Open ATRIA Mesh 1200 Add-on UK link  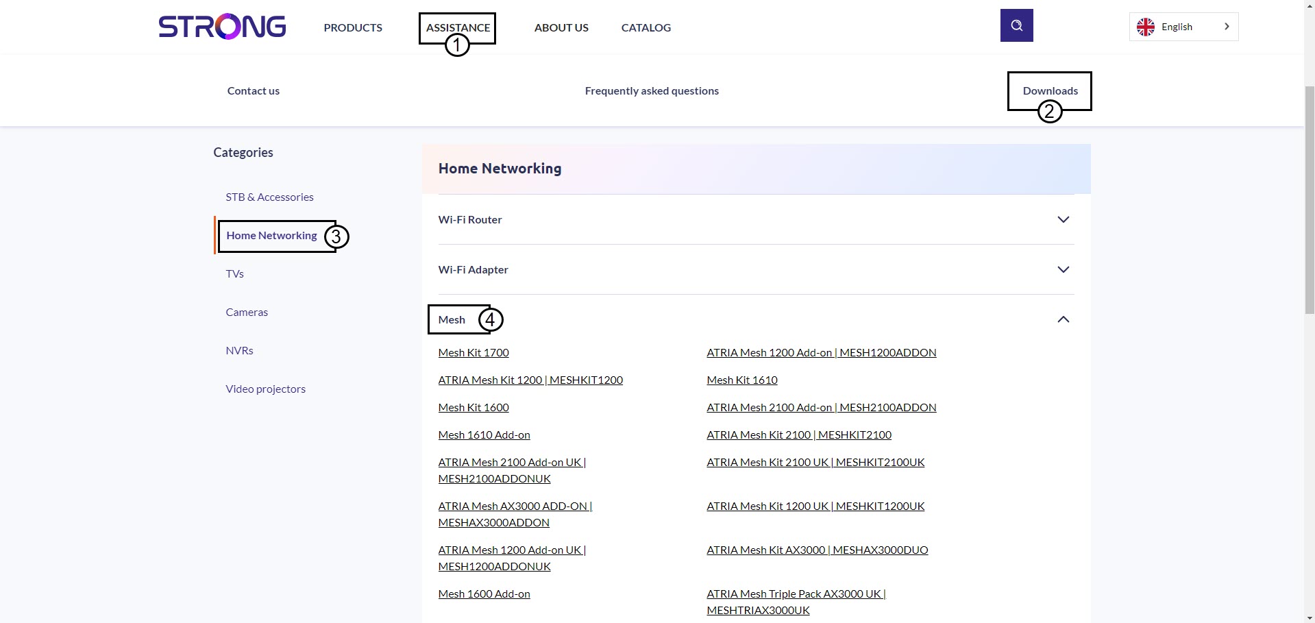click(512, 558)
